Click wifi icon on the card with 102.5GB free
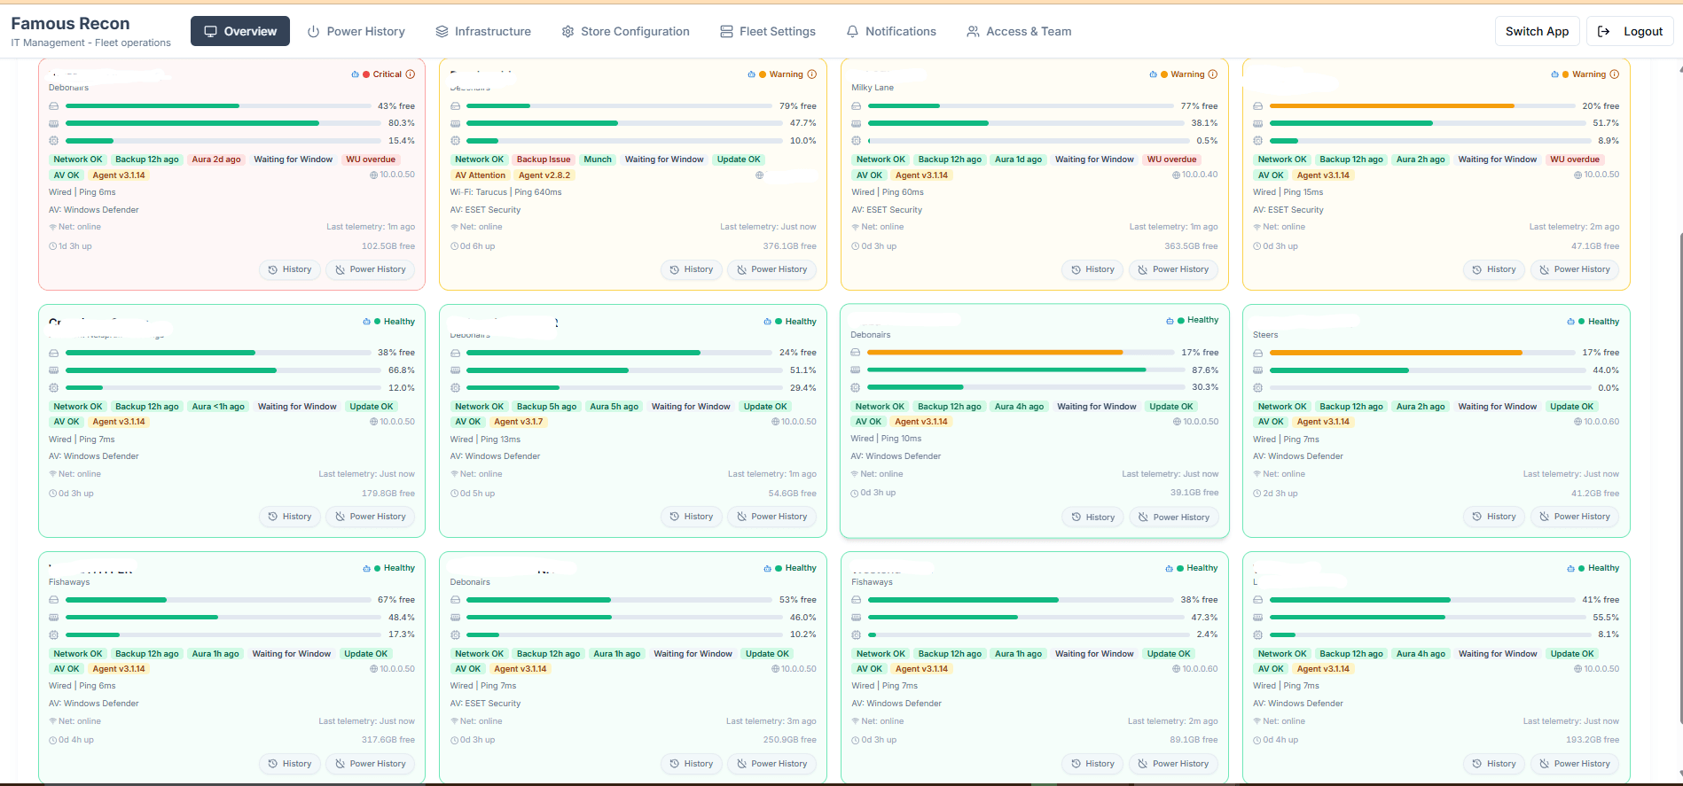 (52, 227)
